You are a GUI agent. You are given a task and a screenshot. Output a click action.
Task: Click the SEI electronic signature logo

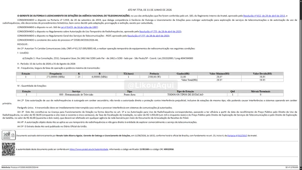[9, 135]
